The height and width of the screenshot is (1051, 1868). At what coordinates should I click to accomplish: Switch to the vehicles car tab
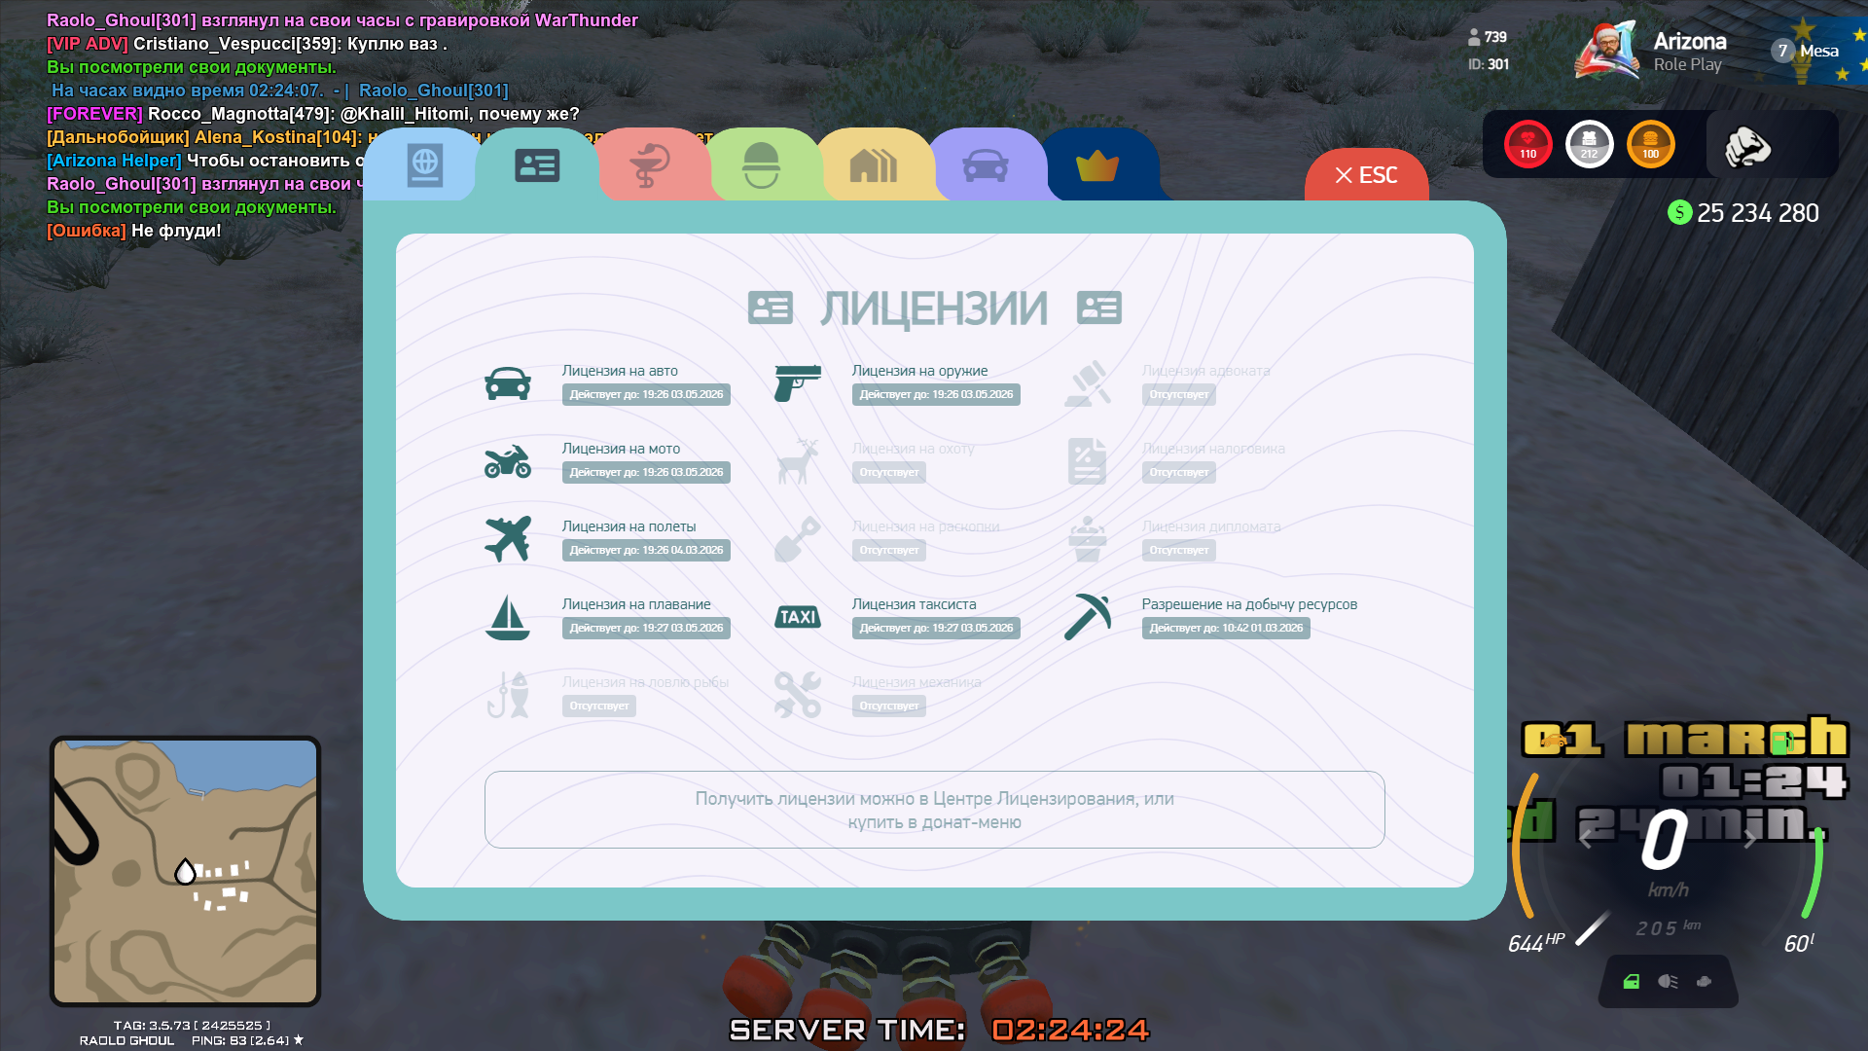point(985,165)
